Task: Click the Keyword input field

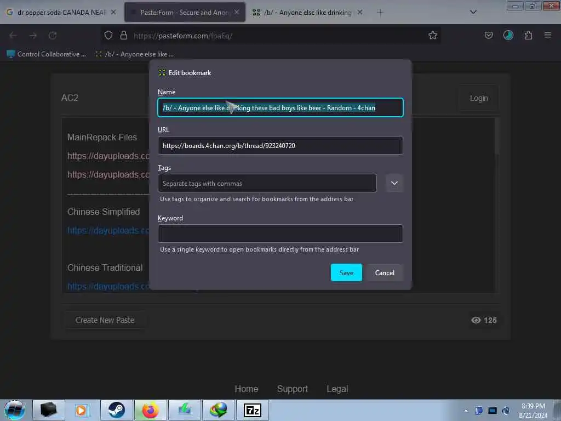Action: coord(280,234)
